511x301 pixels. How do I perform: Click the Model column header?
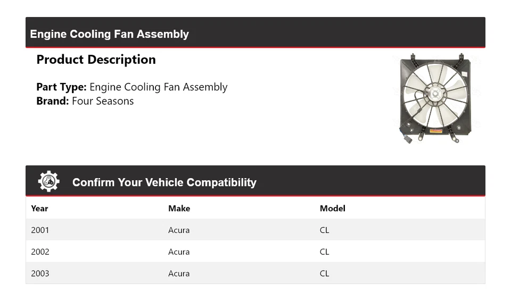click(332, 208)
